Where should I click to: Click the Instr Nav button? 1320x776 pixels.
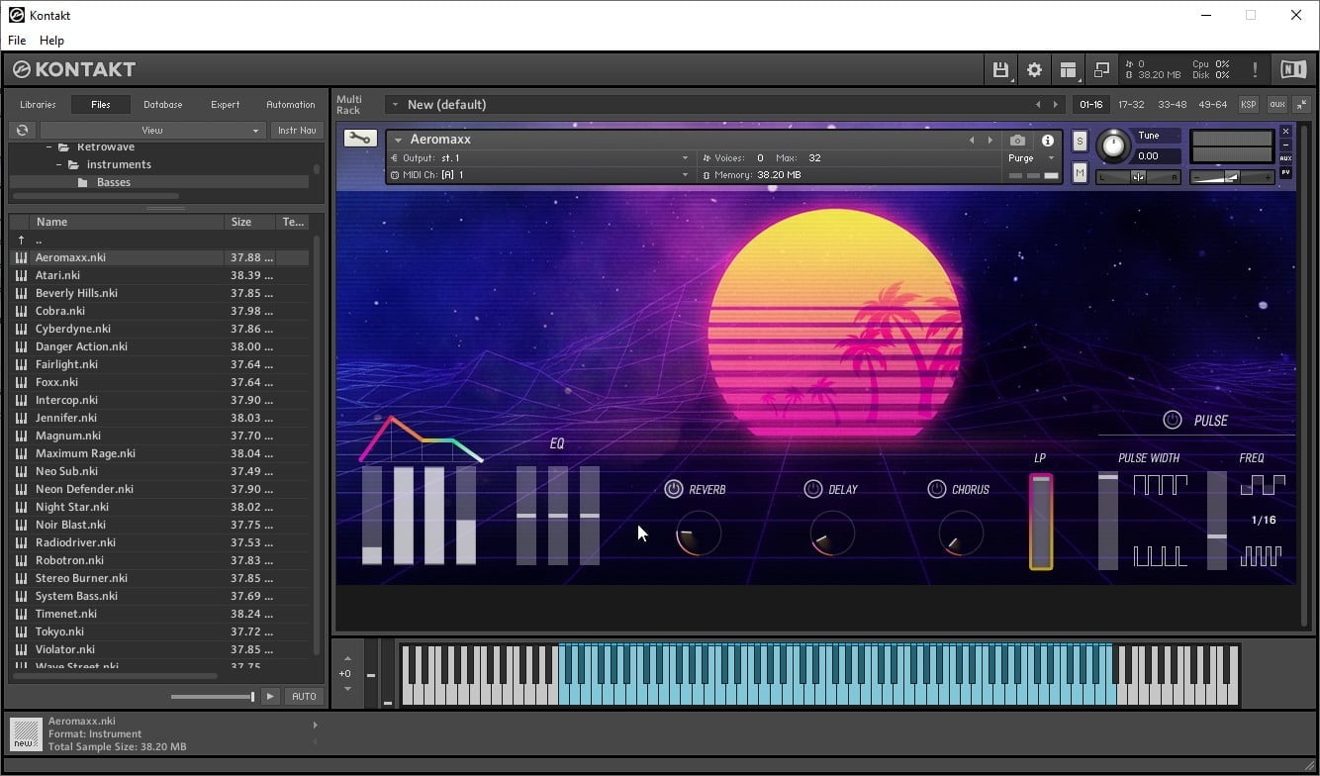(297, 130)
